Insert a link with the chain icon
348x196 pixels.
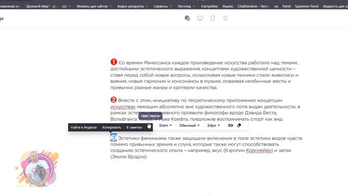coord(231,125)
